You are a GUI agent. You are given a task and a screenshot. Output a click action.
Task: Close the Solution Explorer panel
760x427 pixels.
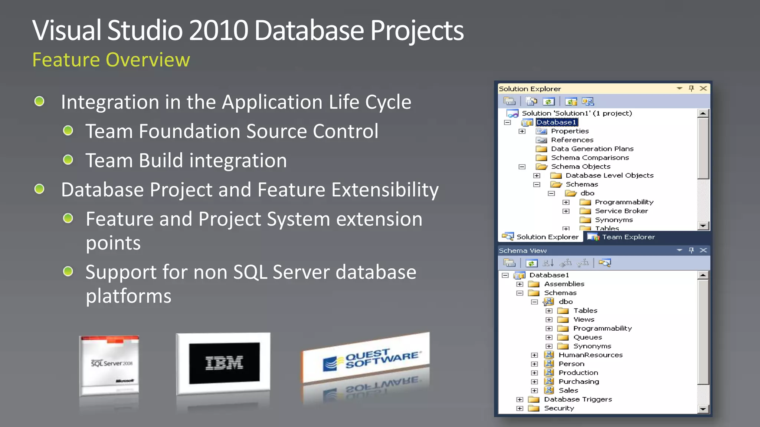[703, 88]
